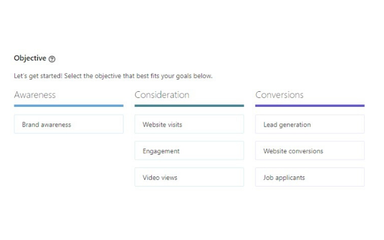Screen dimensions: 384x240
Task: Select the Website conversions objective
Action: [x=310, y=151]
